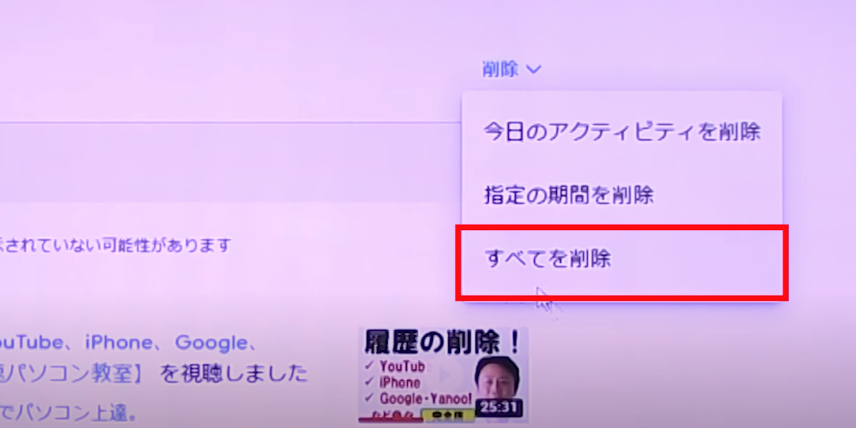Click the checkmark next to YouTub
Screen dimensions: 856x428
coord(369,366)
